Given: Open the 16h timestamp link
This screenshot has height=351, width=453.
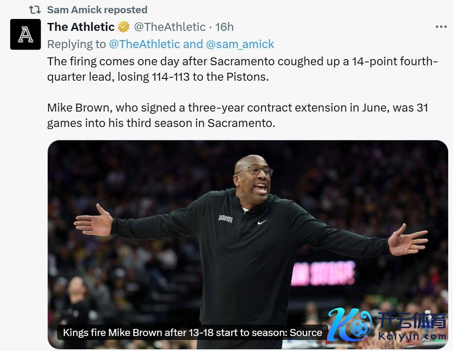Looking at the screenshot, I should (x=225, y=27).
